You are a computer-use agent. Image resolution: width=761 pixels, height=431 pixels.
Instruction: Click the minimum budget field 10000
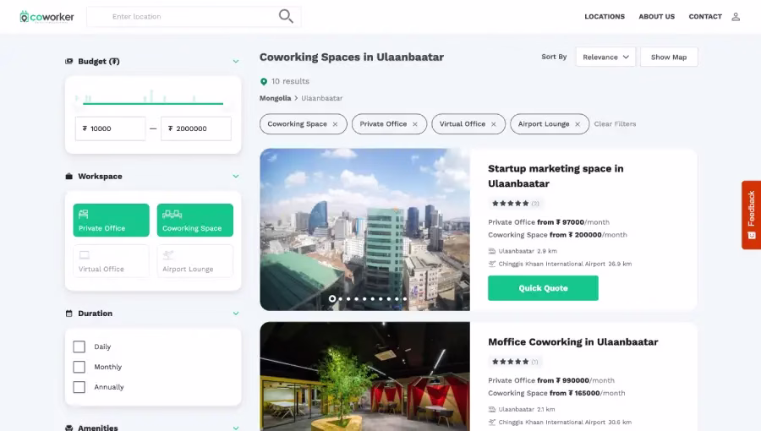point(110,128)
